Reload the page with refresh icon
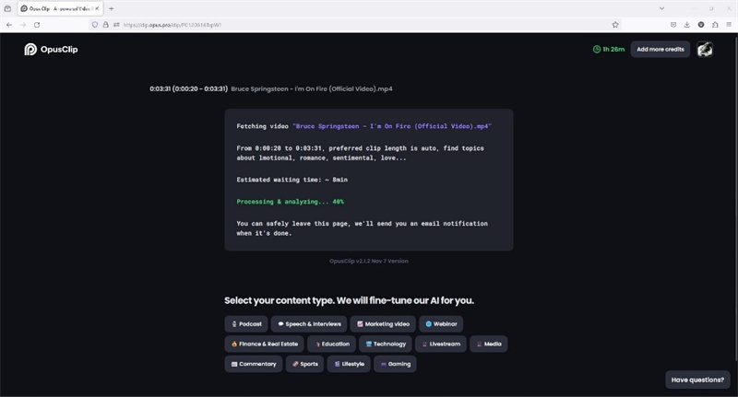Image resolution: width=738 pixels, height=397 pixels. [x=37, y=25]
